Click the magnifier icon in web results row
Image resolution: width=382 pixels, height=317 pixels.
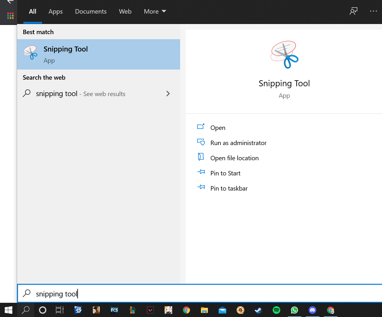click(x=27, y=93)
